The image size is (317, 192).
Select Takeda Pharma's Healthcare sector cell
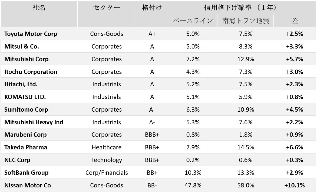(107, 147)
